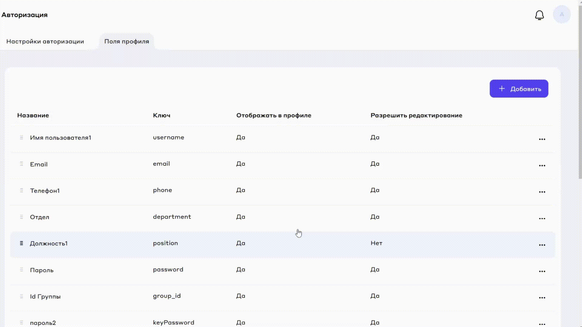Open three-dot menu for position row
Viewport: 582px width, 327px height.
click(x=542, y=245)
